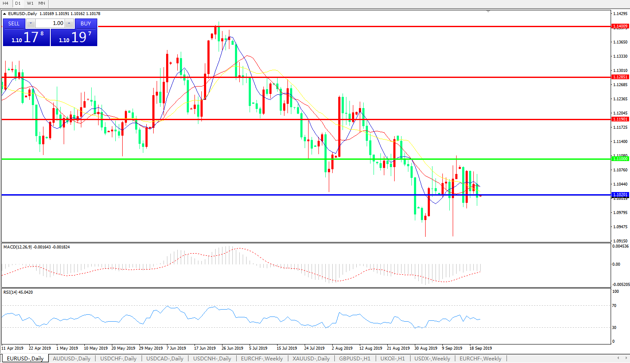Click the gray chart shift triangle marker
This screenshot has width=630, height=363.
488,12
